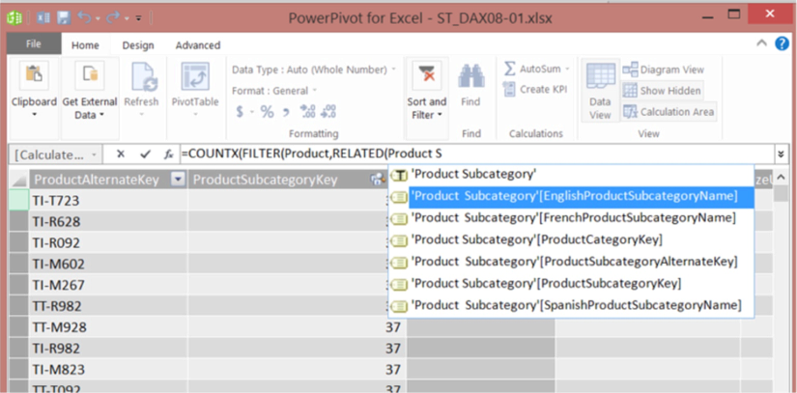
Task: Open Get External Data menu
Action: tap(90, 107)
